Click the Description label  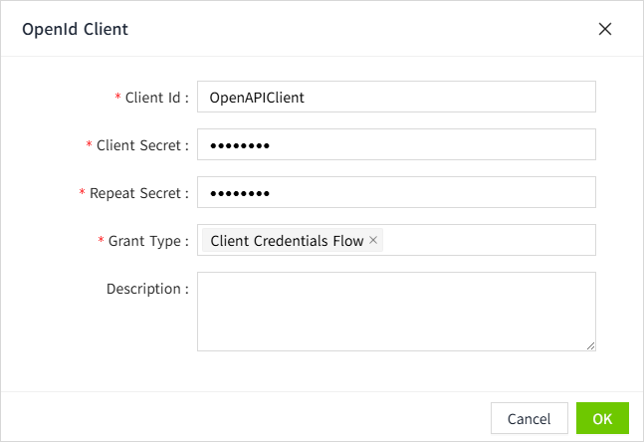147,289
